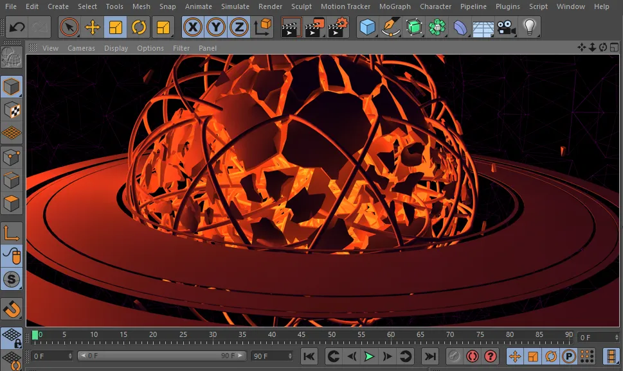The image size is (623, 371).
Task: Open the green generator (Subdivision) icon
Action: [x=414, y=28]
